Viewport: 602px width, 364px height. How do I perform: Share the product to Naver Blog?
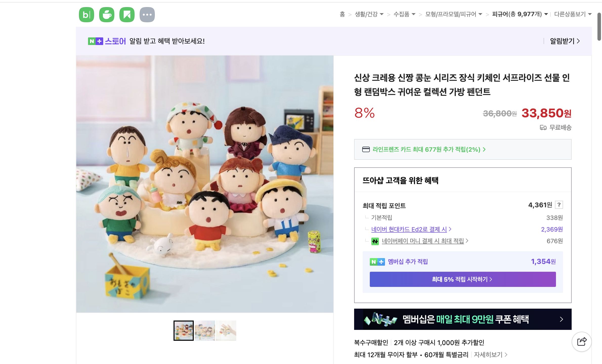86,14
